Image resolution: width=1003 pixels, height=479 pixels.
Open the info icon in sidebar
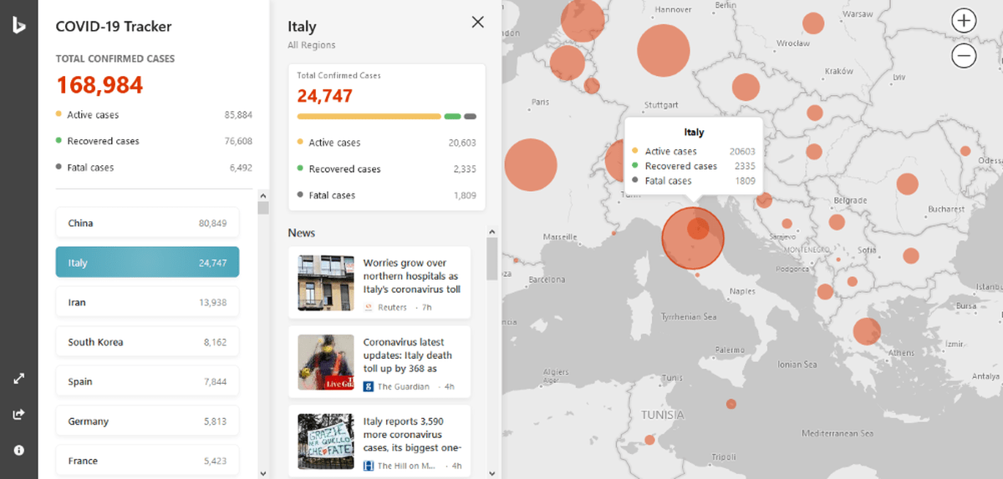pyautogui.click(x=18, y=450)
